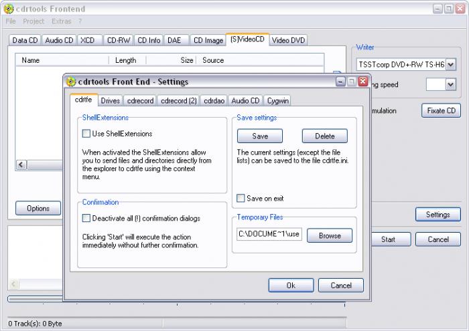Click the temporary files path field
469x331 pixels.
269,234
